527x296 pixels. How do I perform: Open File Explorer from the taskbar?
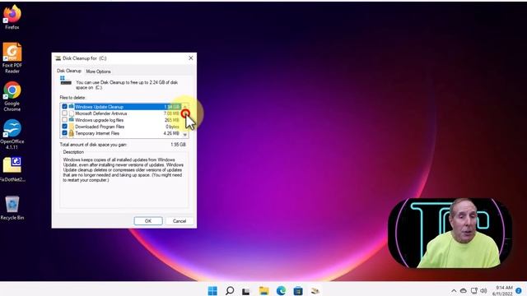[x=263, y=290]
